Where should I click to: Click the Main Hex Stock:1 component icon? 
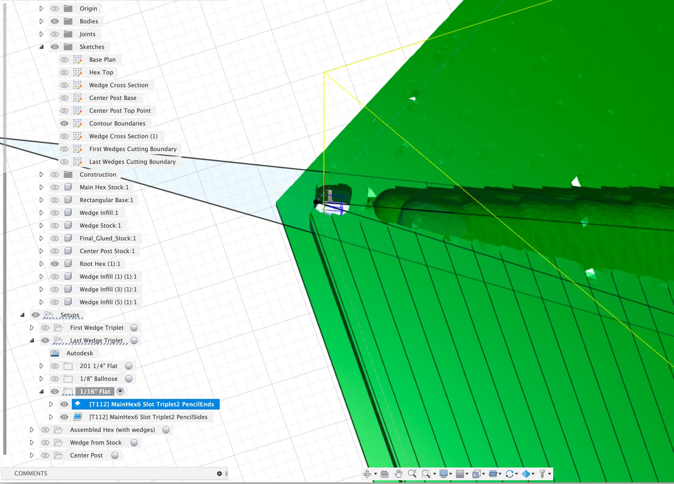click(x=68, y=187)
